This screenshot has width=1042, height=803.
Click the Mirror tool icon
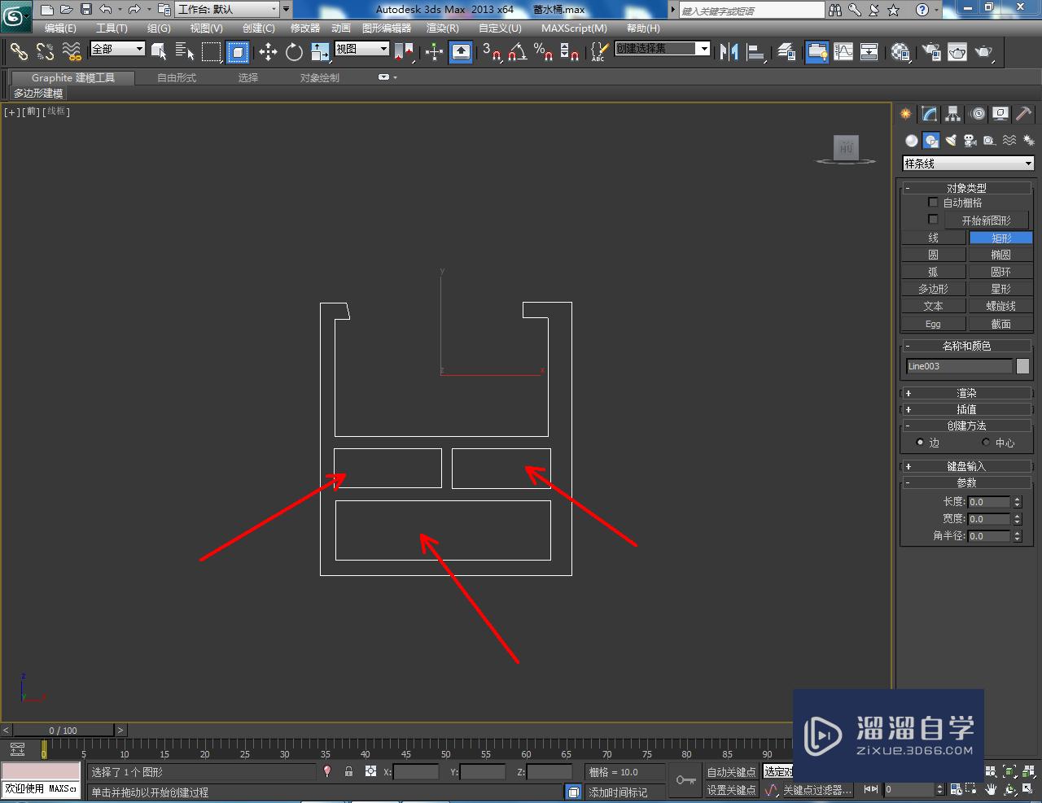pos(729,52)
